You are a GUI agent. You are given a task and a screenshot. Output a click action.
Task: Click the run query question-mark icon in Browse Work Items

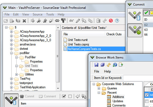(x=115, y=65)
